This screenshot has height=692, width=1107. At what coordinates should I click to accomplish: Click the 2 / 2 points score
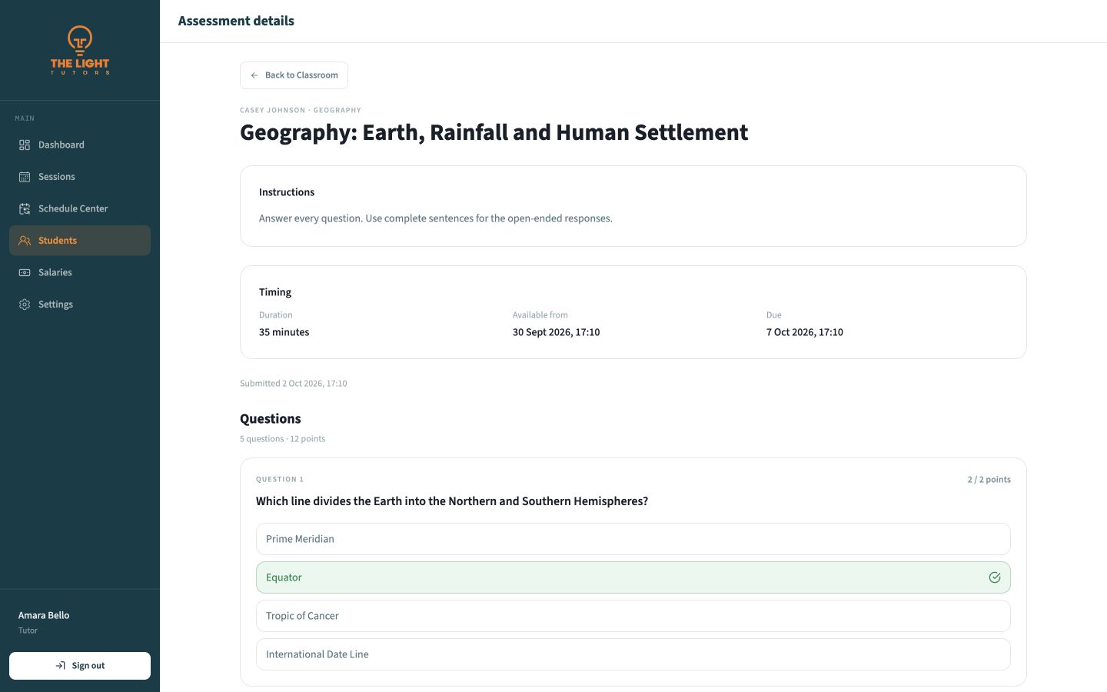click(989, 480)
